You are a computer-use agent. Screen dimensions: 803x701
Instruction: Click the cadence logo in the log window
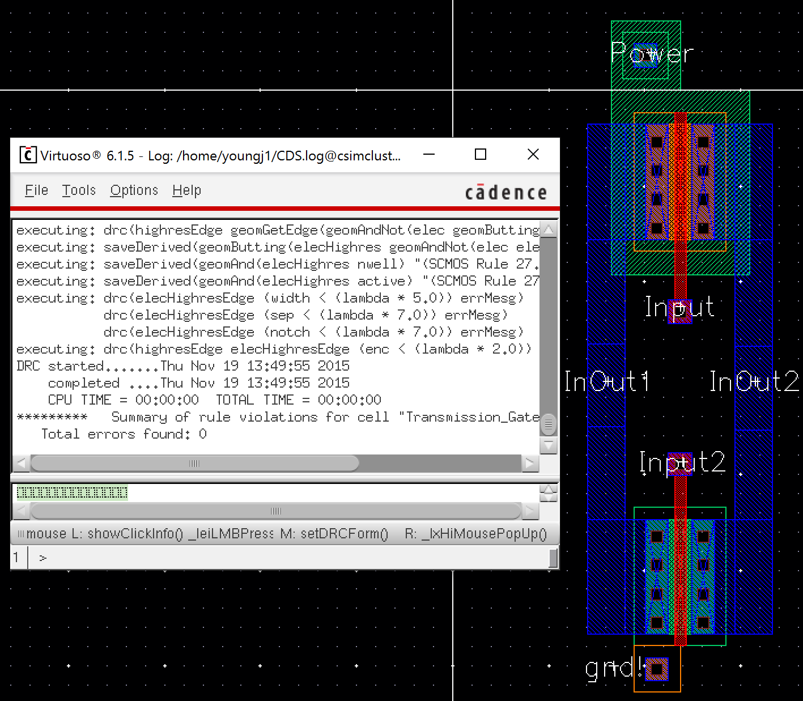click(505, 193)
